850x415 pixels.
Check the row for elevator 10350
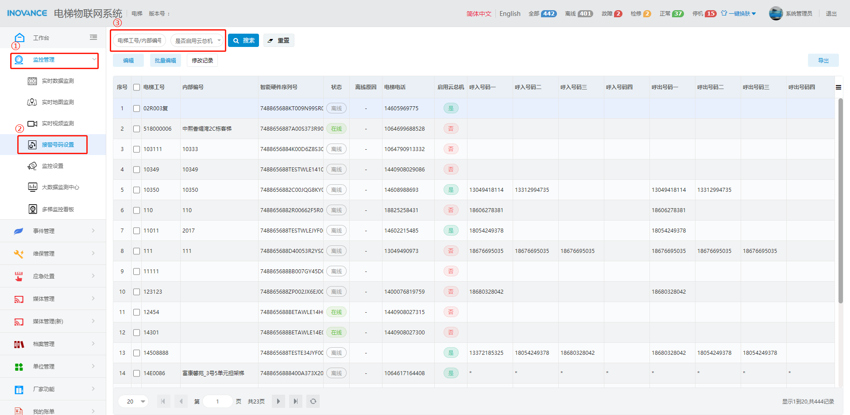(x=136, y=190)
